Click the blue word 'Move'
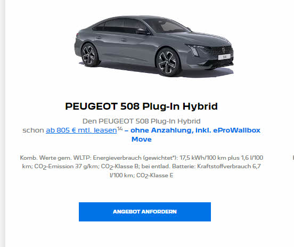This screenshot has width=294, height=247. pyautogui.click(x=142, y=139)
